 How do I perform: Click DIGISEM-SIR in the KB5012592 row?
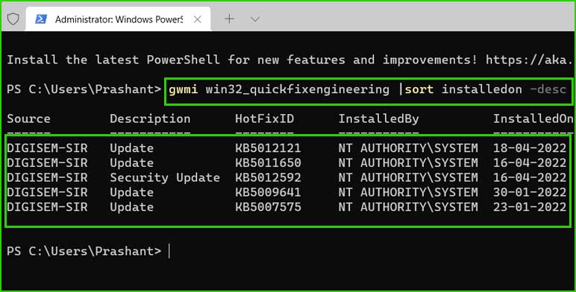(x=48, y=177)
